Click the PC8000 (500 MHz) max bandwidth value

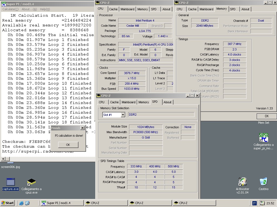146,132
